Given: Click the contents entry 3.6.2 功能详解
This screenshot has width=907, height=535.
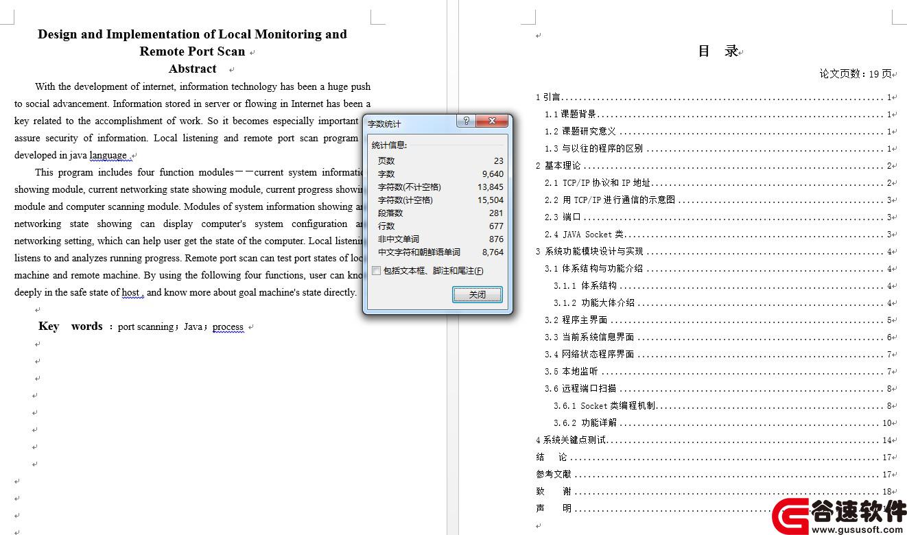Looking at the screenshot, I should pos(723,423).
